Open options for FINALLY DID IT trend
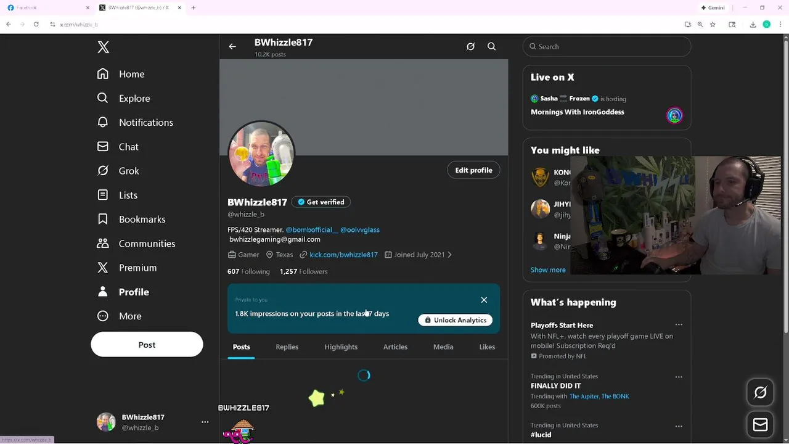 (x=679, y=376)
